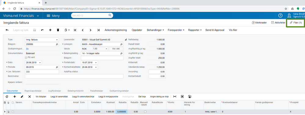Switch to the Betalingshistorikk tab
The height and width of the screenshot is (115, 305).
[x=76, y=91]
